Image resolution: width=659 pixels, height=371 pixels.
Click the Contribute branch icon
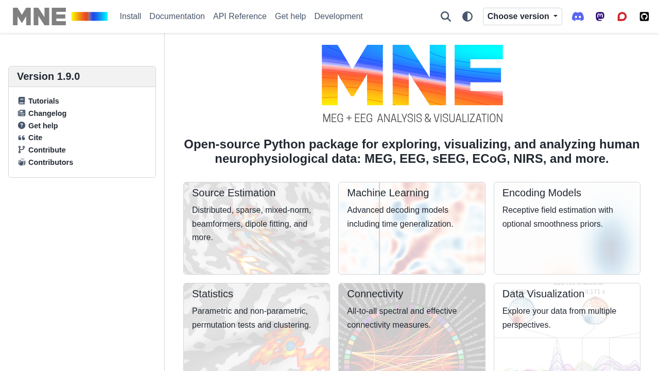[22, 150]
